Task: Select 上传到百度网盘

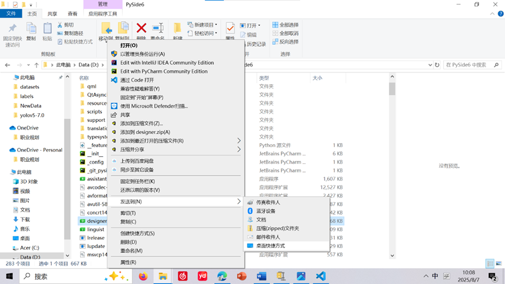Action: click(137, 161)
